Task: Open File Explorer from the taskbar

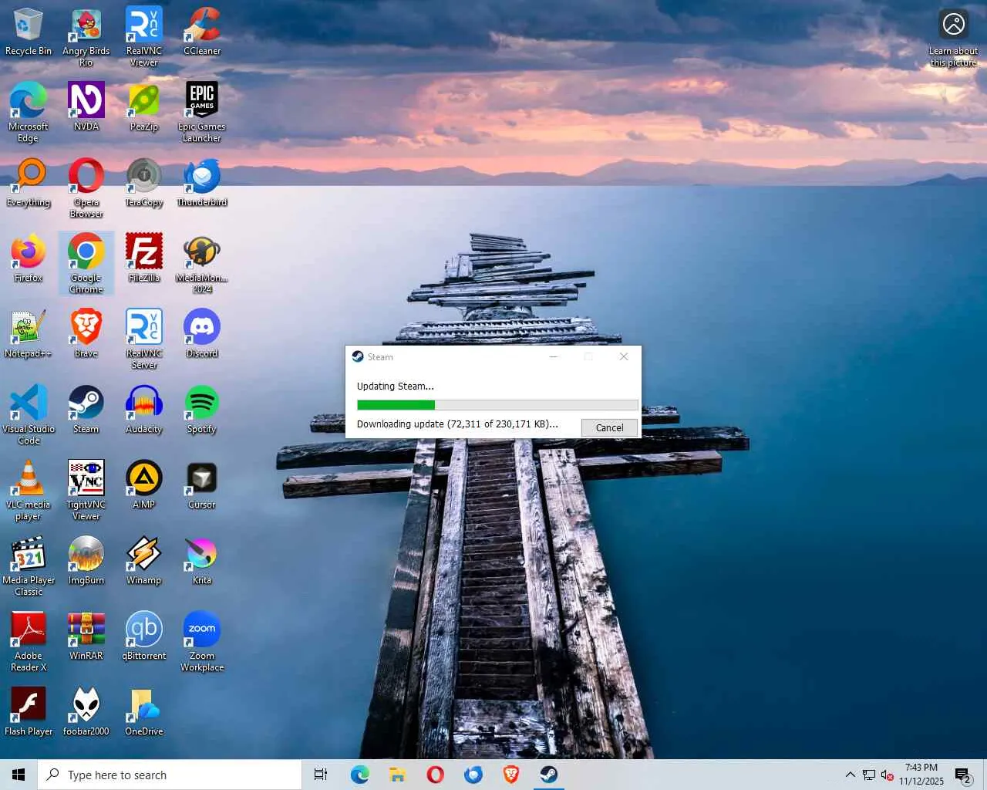Action: coord(397,775)
